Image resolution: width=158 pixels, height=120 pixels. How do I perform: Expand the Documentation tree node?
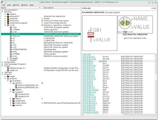(x=2, y=10)
